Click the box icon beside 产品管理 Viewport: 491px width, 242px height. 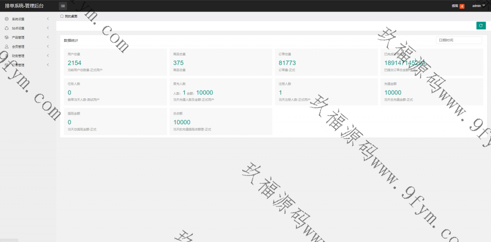pyautogui.click(x=6, y=37)
